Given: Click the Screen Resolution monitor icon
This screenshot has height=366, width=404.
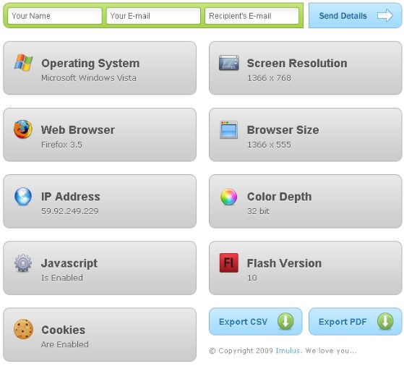Looking at the screenshot, I should coord(229,62).
